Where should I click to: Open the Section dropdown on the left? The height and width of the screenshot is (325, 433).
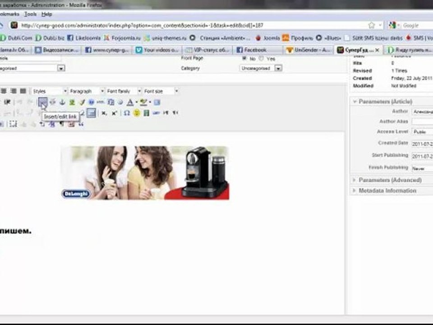[x=32, y=68]
